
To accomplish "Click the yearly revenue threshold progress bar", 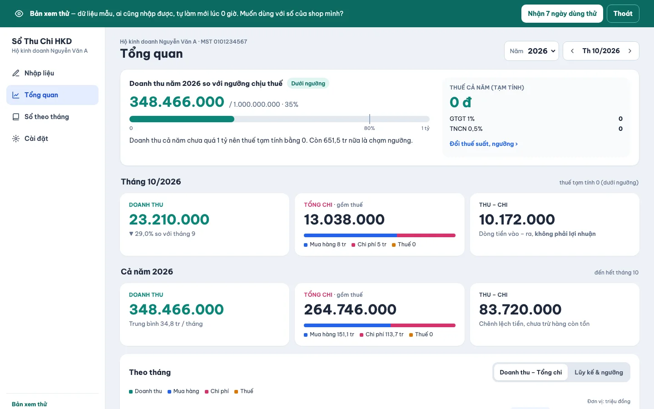I will pos(279,119).
